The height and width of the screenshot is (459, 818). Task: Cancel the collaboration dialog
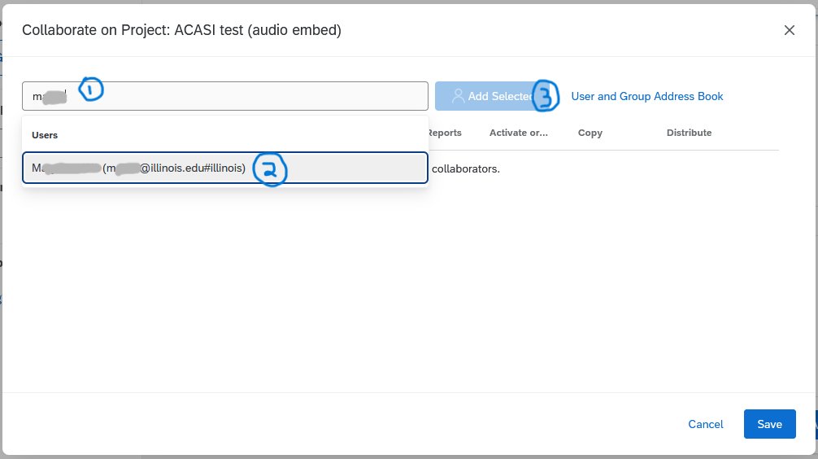click(x=705, y=424)
